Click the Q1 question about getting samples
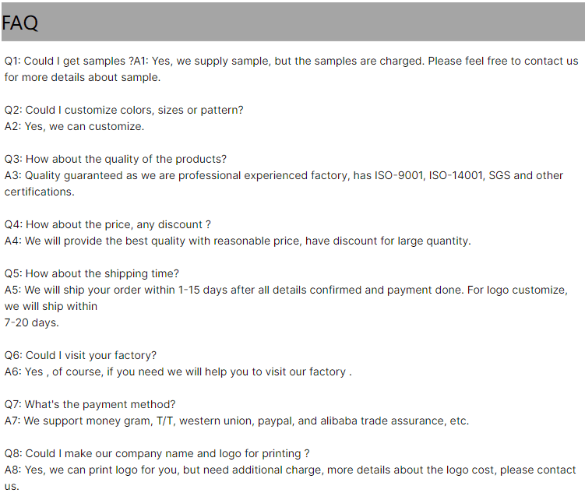This screenshot has height=493, width=585. pos(69,61)
